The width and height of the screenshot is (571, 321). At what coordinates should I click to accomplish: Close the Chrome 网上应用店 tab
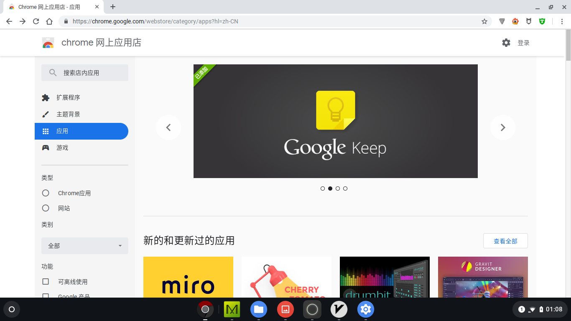pos(97,7)
